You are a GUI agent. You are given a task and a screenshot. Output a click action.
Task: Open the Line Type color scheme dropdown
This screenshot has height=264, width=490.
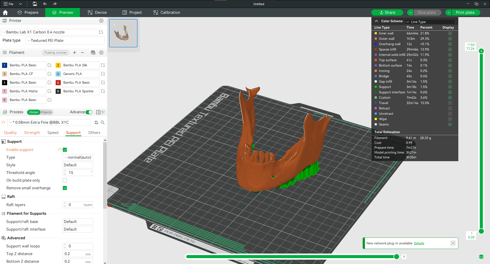[x=430, y=22]
